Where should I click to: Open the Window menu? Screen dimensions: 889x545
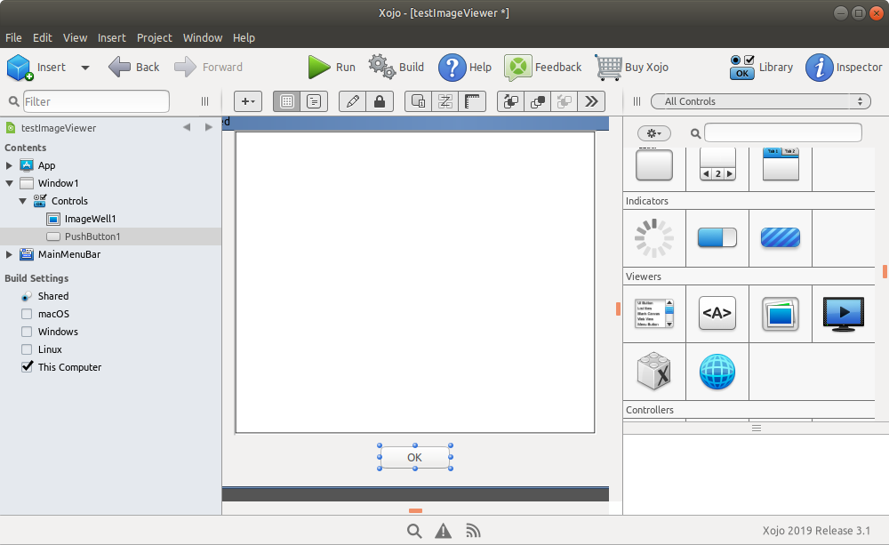click(203, 38)
